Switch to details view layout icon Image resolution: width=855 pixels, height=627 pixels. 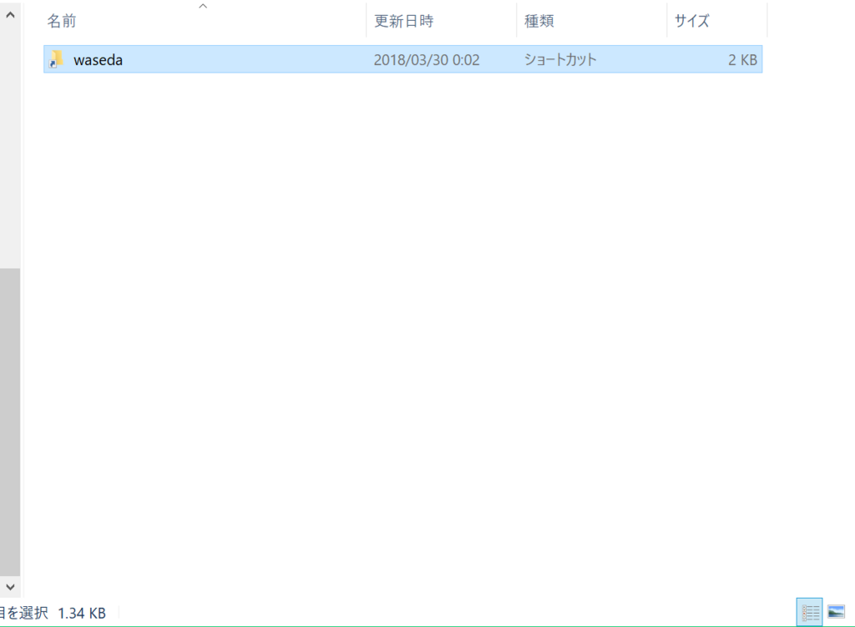pyautogui.click(x=810, y=612)
